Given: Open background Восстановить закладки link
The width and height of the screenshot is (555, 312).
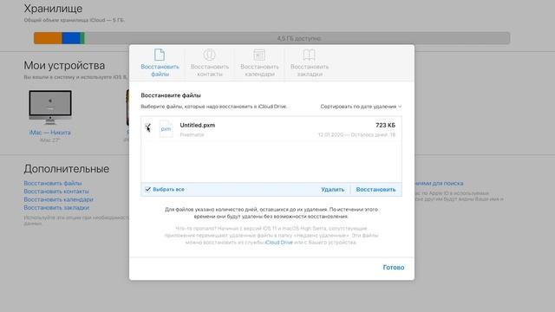Looking at the screenshot, I should pos(56,208).
